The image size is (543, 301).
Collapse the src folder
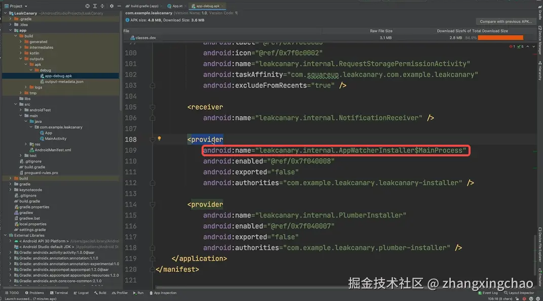pyautogui.click(x=16, y=104)
